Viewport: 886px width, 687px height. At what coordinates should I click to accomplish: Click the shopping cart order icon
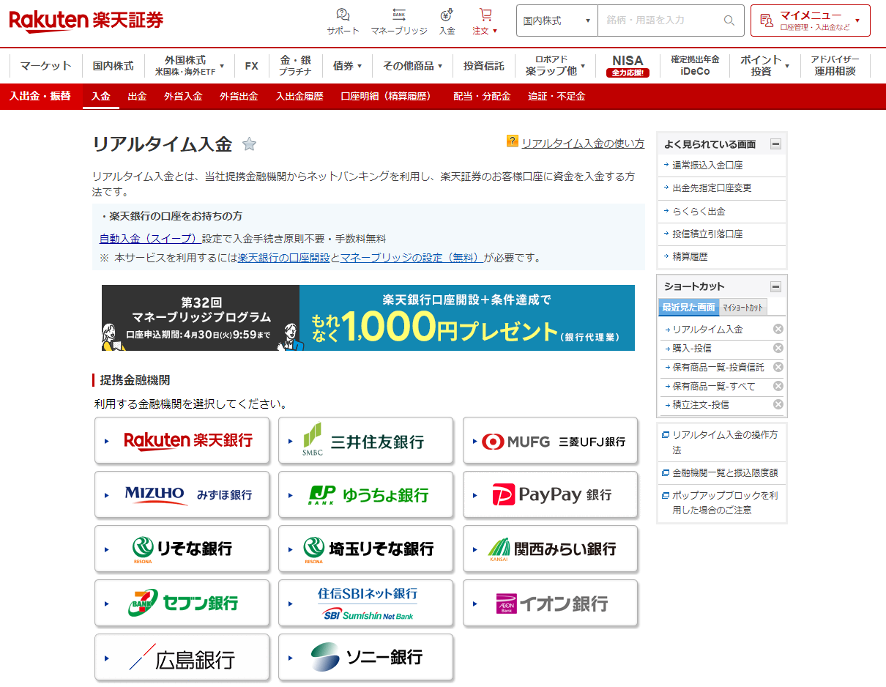(x=485, y=15)
